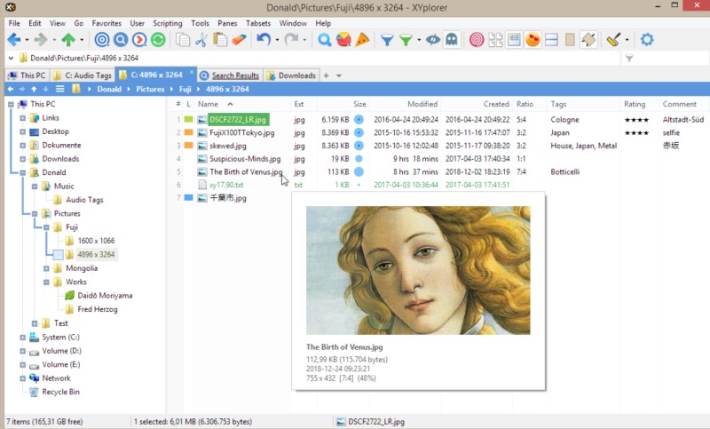The width and height of the screenshot is (710, 429).
Task: Click the yellow paint roller icon
Action: [x=613, y=40]
